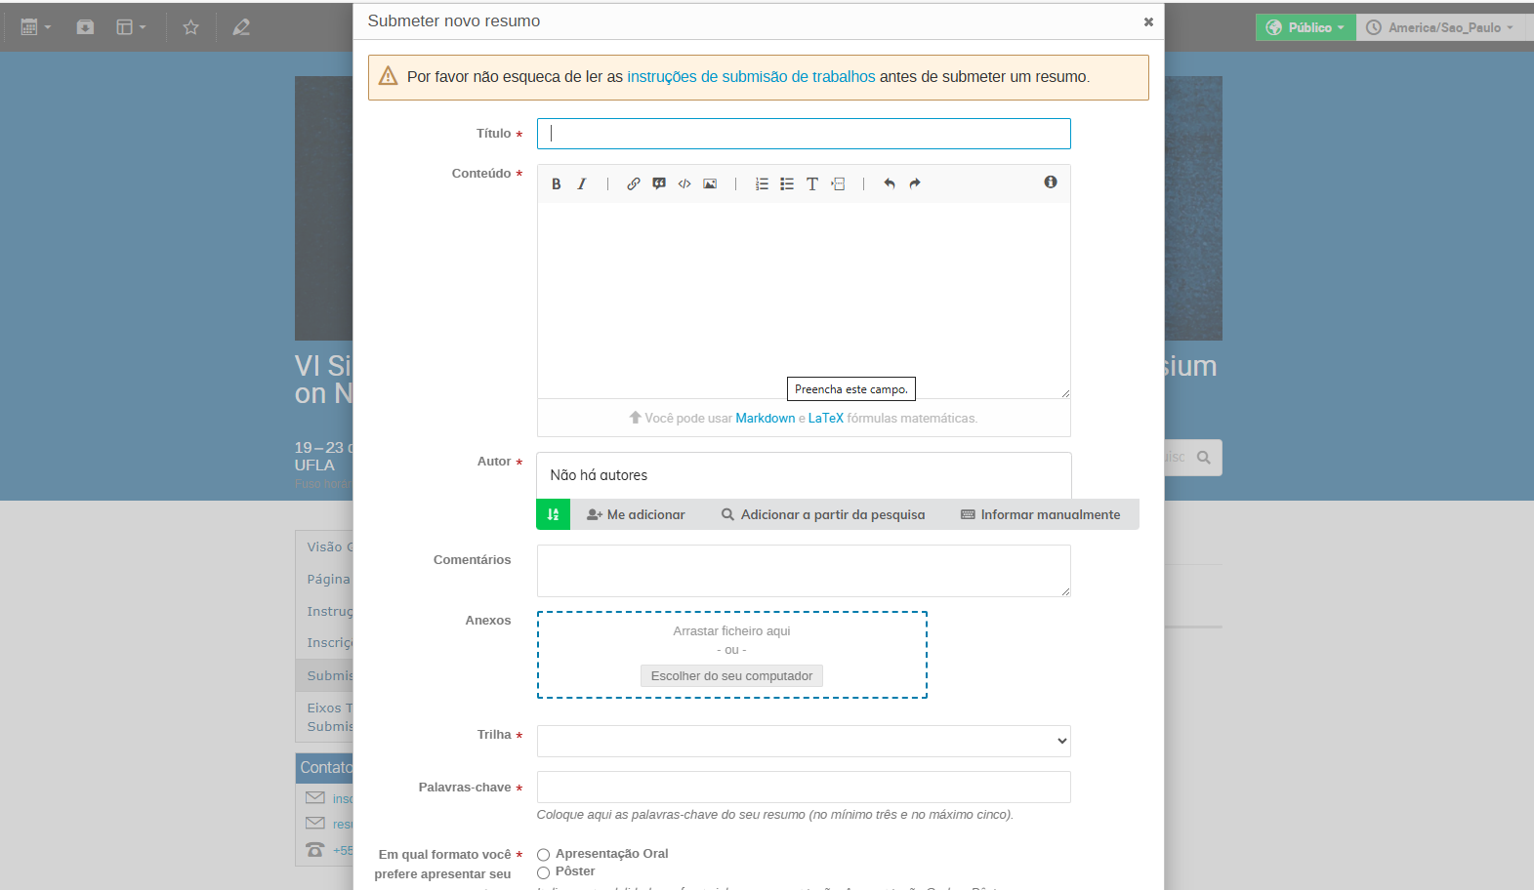Screen dimensions: 1534x890
Task: Open the Trilha dropdown list
Action: coord(803,741)
